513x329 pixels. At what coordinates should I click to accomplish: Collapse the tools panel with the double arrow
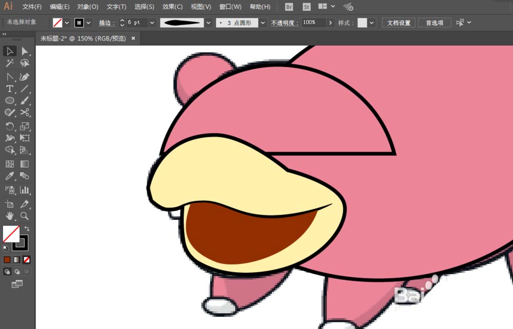tap(4, 34)
